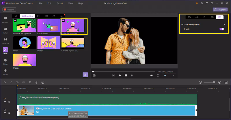Click the preview playback progress bar
The height and width of the screenshot is (120, 231).
(x=124, y=72)
